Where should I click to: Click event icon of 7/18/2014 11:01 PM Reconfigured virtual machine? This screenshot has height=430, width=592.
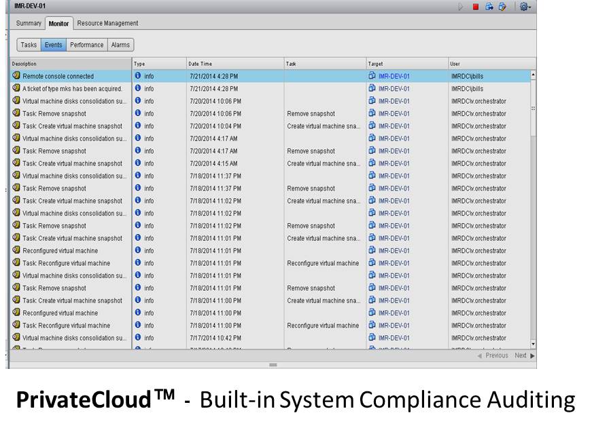pos(16,250)
